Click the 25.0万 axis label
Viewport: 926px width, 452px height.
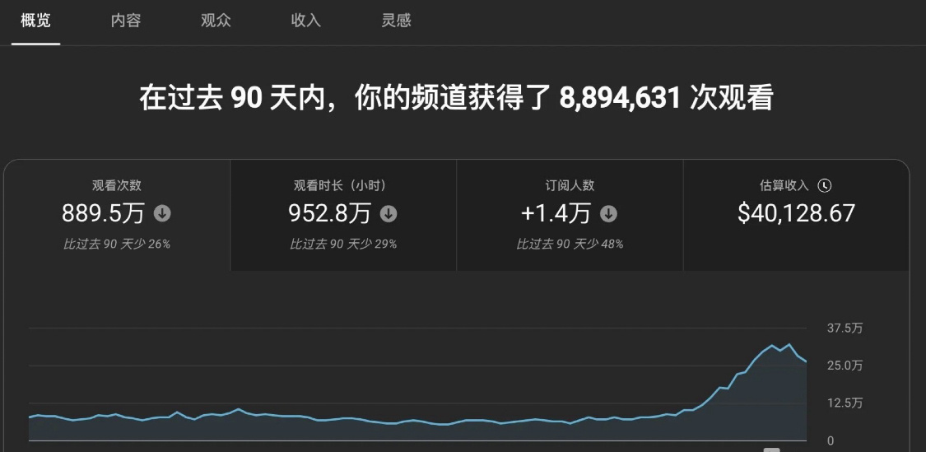coord(845,366)
